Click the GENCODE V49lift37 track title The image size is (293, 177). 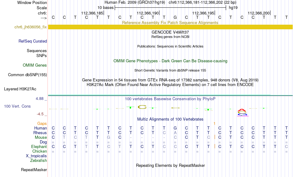coord(170,32)
